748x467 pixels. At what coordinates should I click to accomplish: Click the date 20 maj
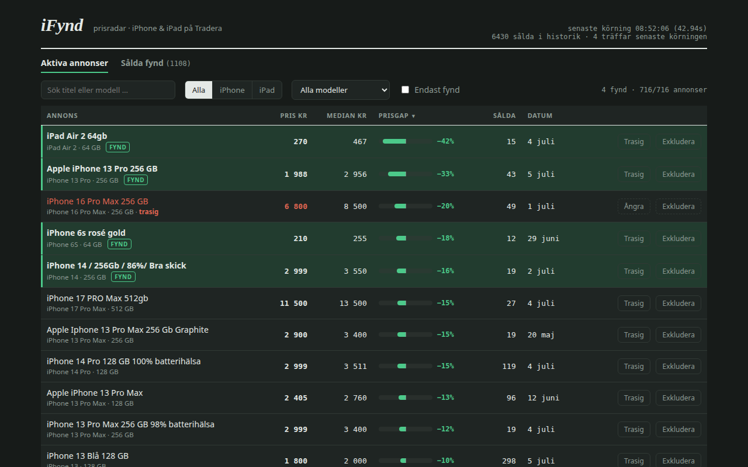(x=541, y=335)
